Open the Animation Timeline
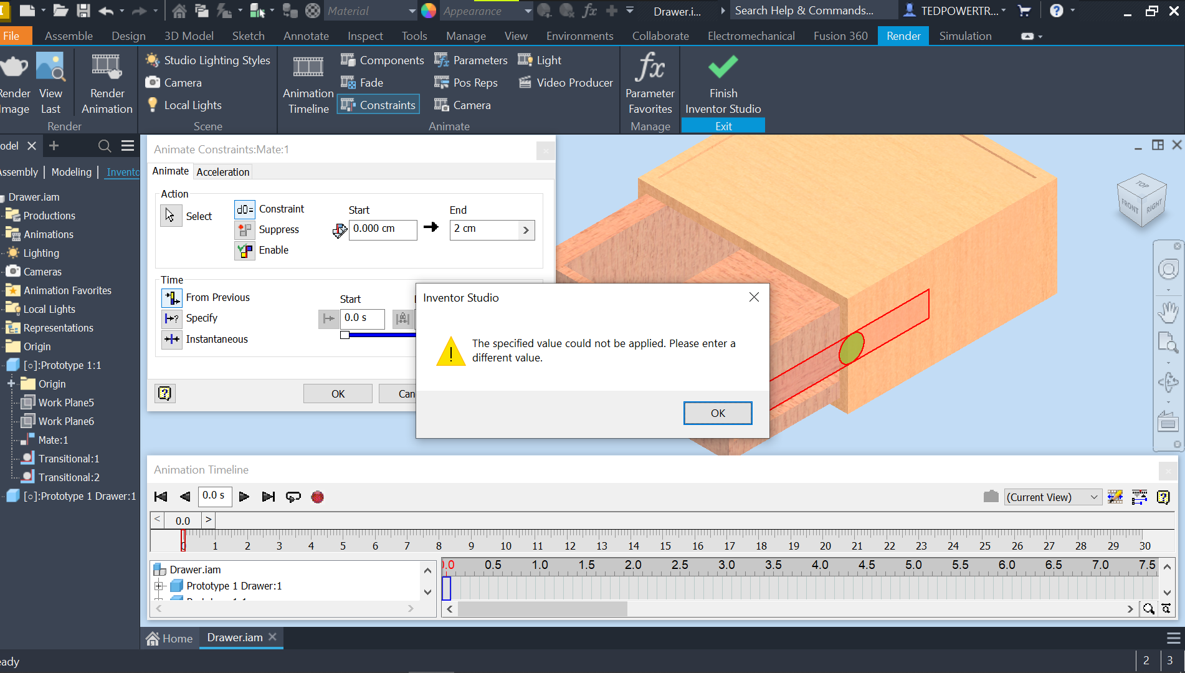 [x=307, y=84]
